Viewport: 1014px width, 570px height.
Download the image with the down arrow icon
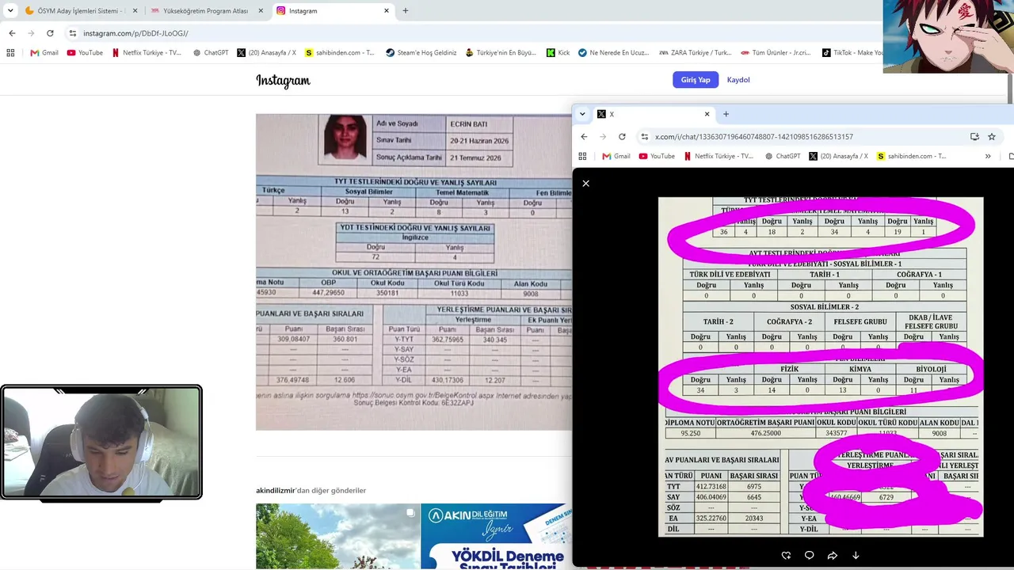click(x=856, y=556)
